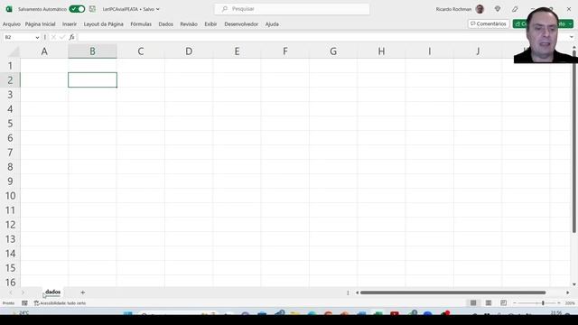Open the Dados ribbon tab
This screenshot has height=325, width=578.
[x=166, y=24]
